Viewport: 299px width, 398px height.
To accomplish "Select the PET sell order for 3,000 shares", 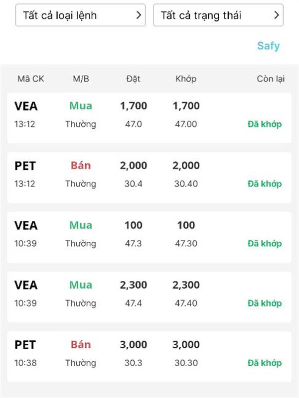I will click(149, 356).
